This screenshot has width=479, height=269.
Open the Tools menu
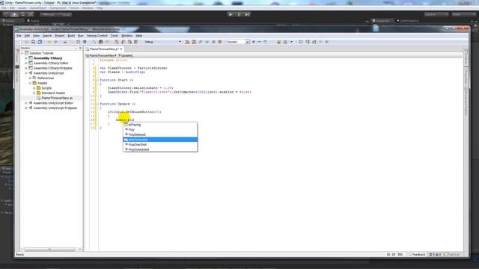coord(115,36)
